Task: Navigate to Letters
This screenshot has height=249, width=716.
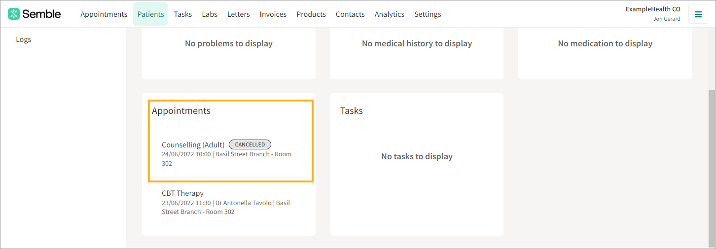Action: tap(238, 14)
